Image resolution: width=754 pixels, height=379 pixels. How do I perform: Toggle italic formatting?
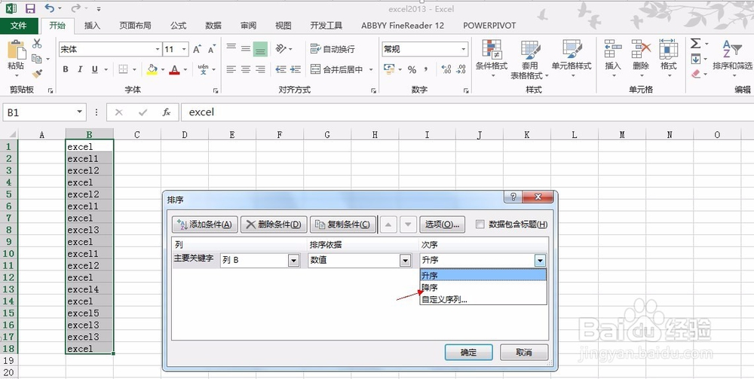coord(80,69)
